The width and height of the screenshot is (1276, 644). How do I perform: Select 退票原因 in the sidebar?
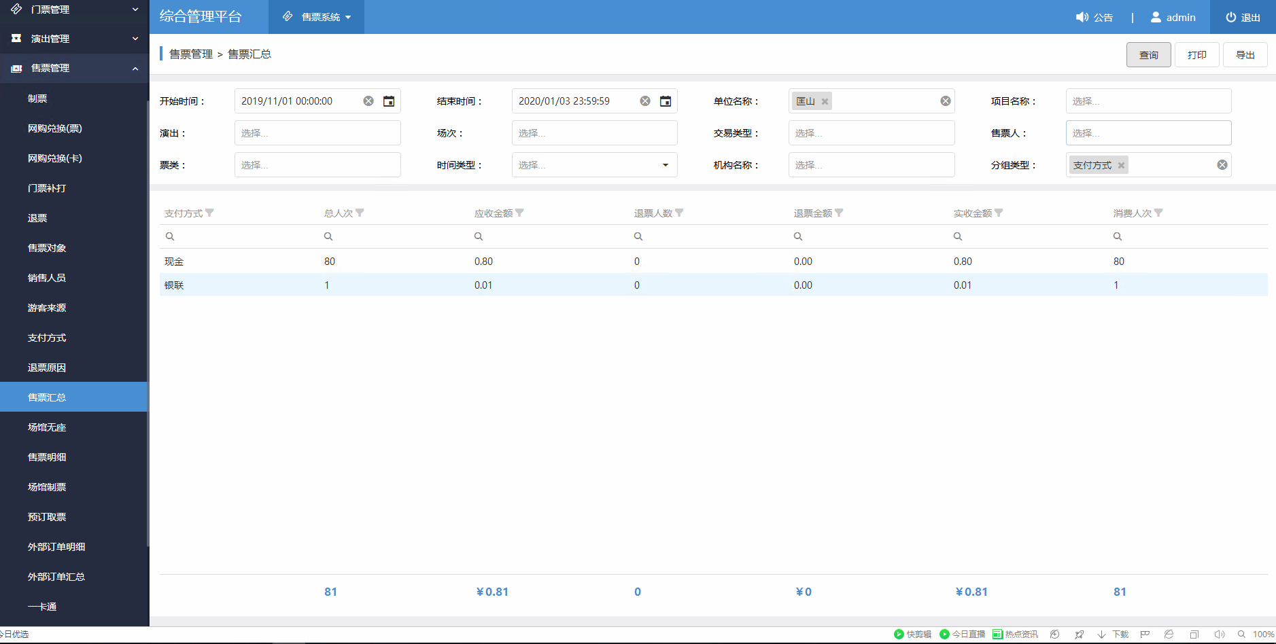pos(46,367)
